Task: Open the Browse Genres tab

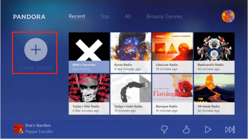Action: [x=164, y=17]
